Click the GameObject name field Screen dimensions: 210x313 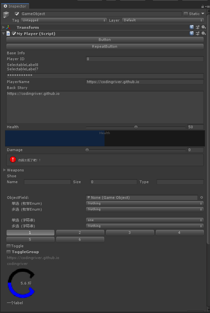[x=101, y=14]
